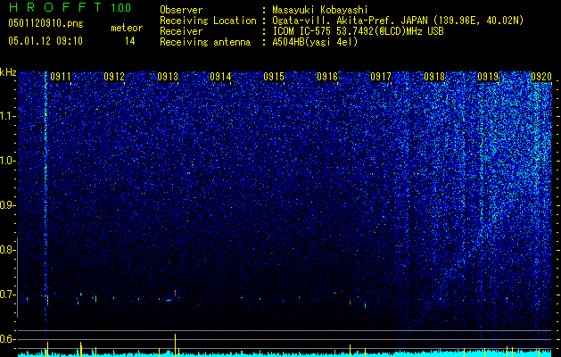Image resolution: width=561 pixels, height=357 pixels.
Task: Click the HROFFT program title
Action: (55, 7)
